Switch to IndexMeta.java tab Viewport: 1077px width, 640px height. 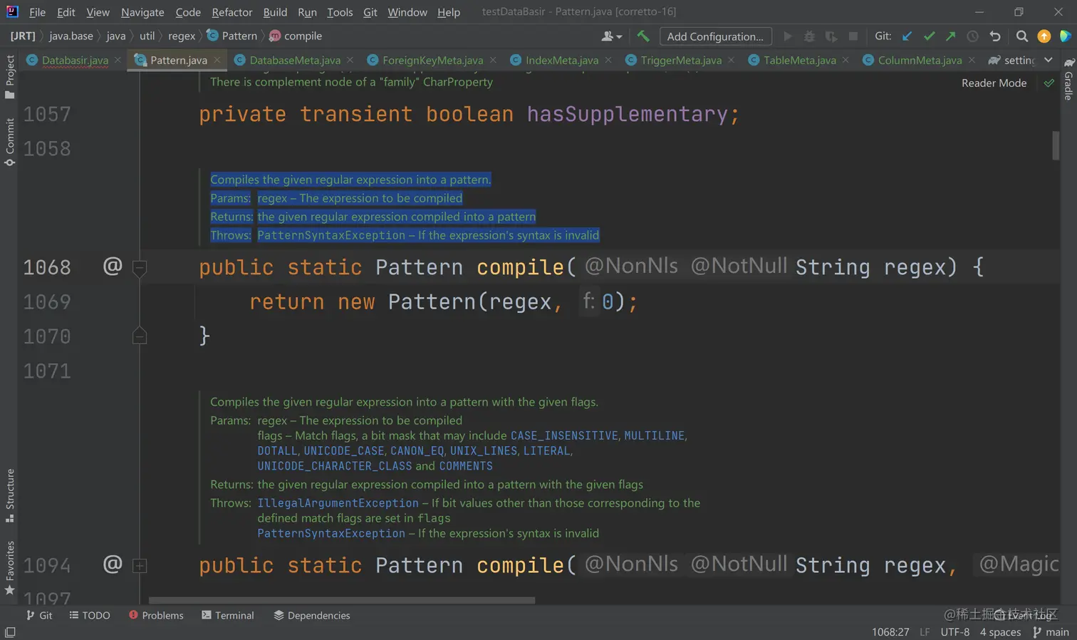click(x=561, y=60)
